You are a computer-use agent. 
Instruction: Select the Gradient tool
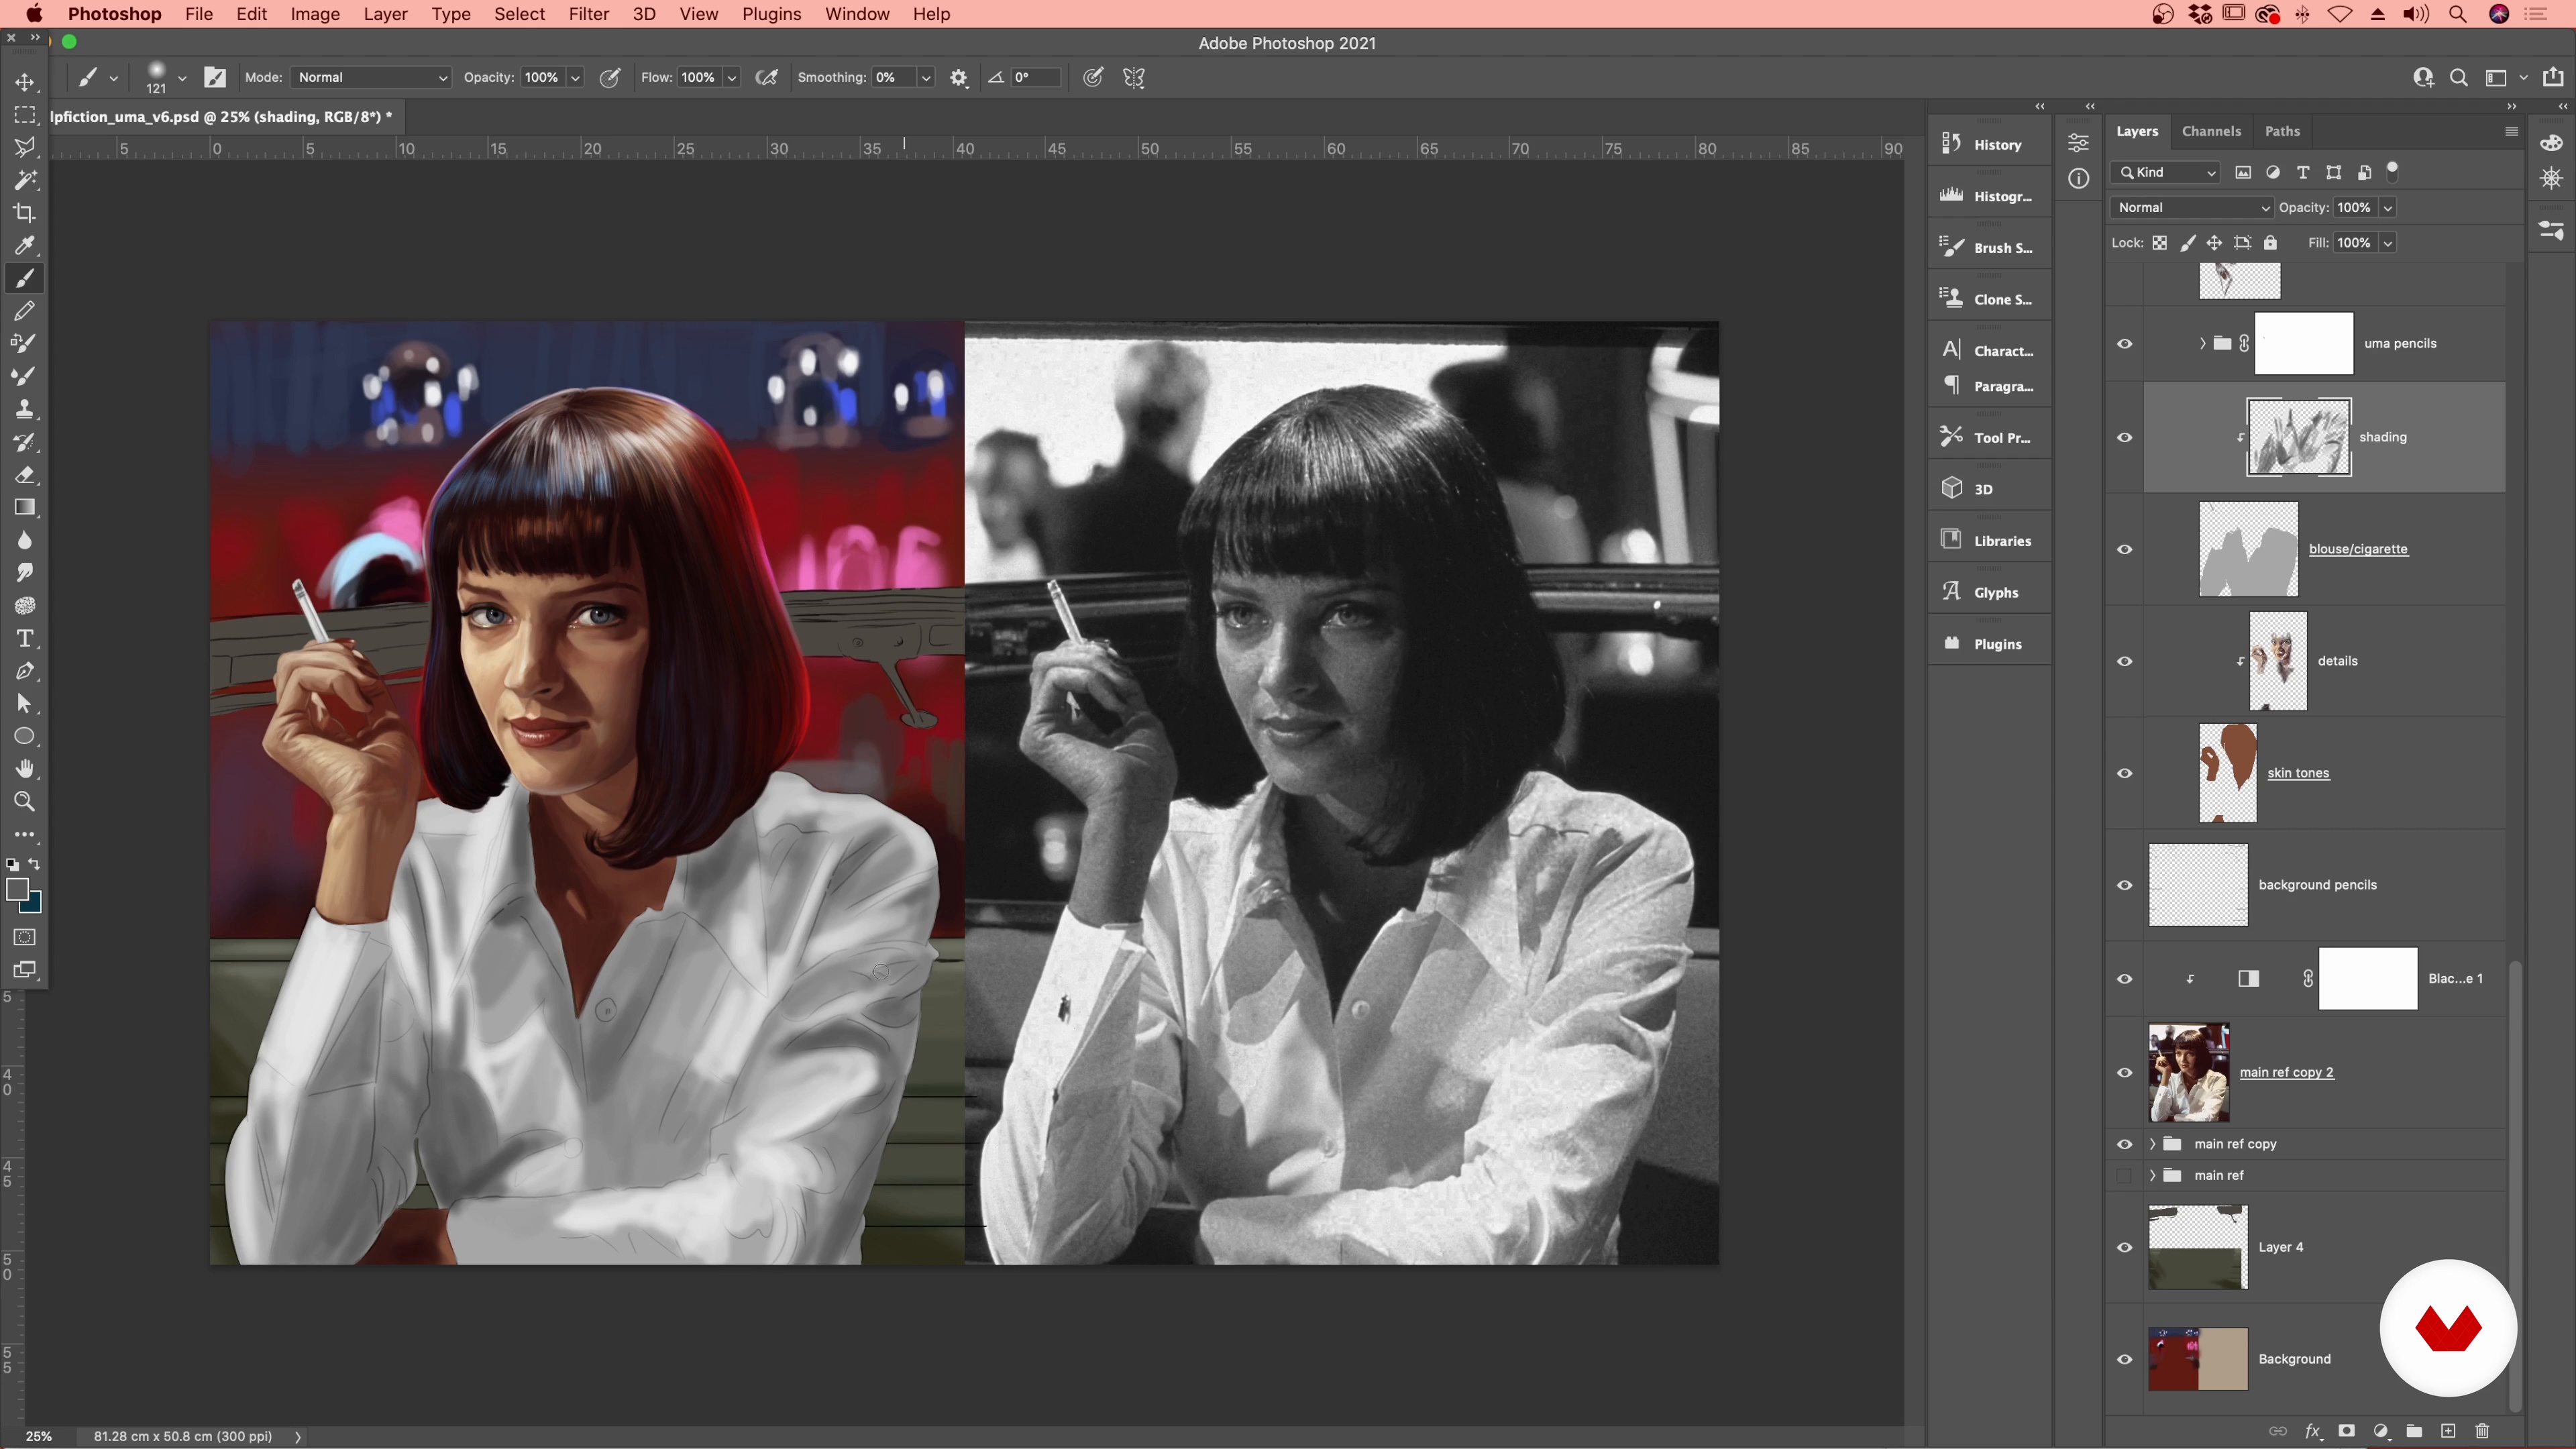click(x=24, y=507)
